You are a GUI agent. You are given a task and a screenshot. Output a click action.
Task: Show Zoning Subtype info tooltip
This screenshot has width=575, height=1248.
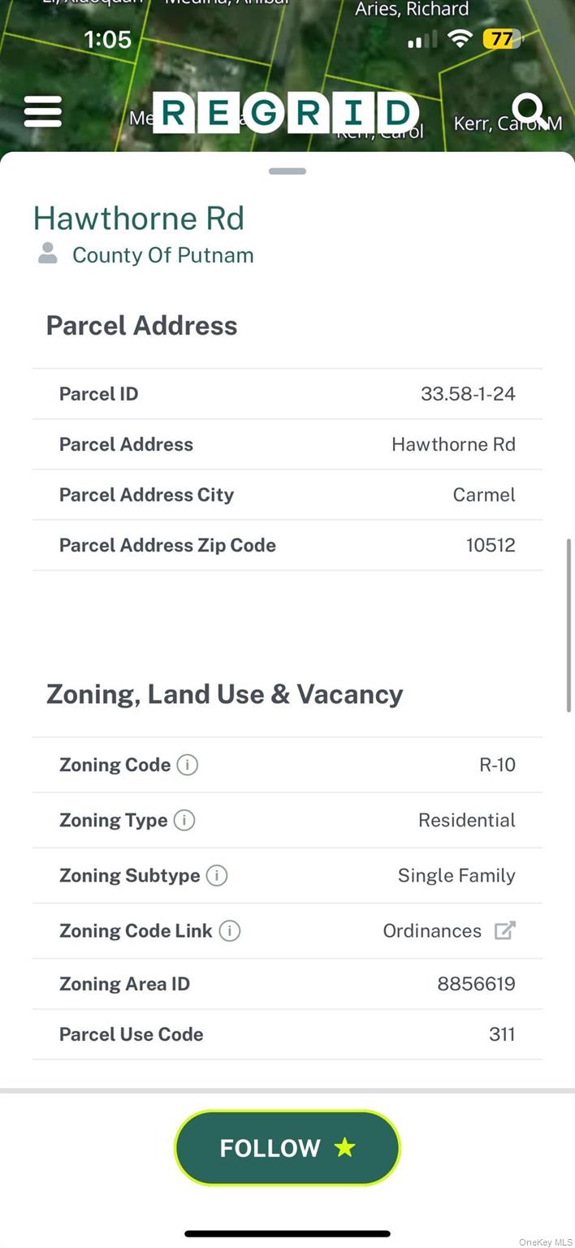click(x=217, y=875)
